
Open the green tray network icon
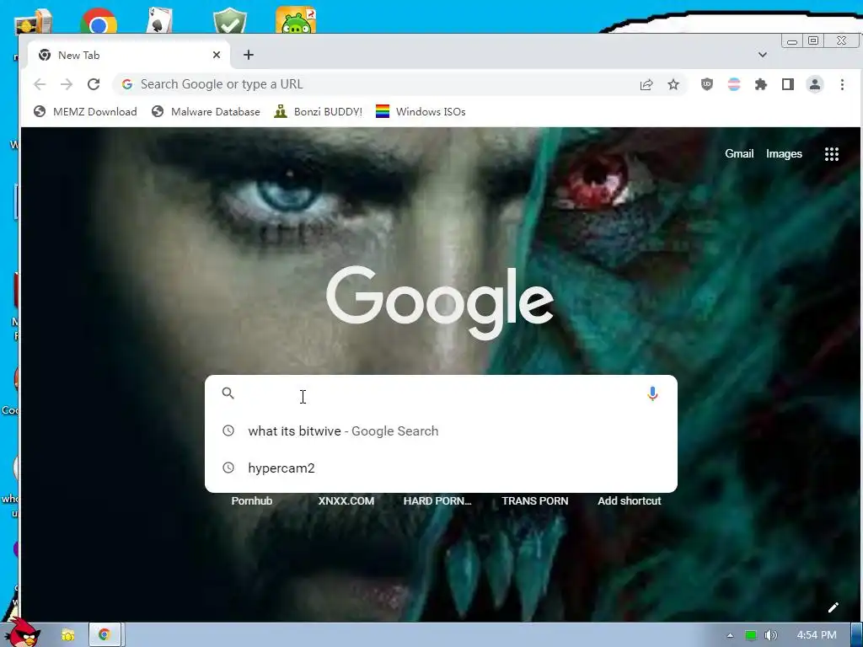[x=750, y=635]
